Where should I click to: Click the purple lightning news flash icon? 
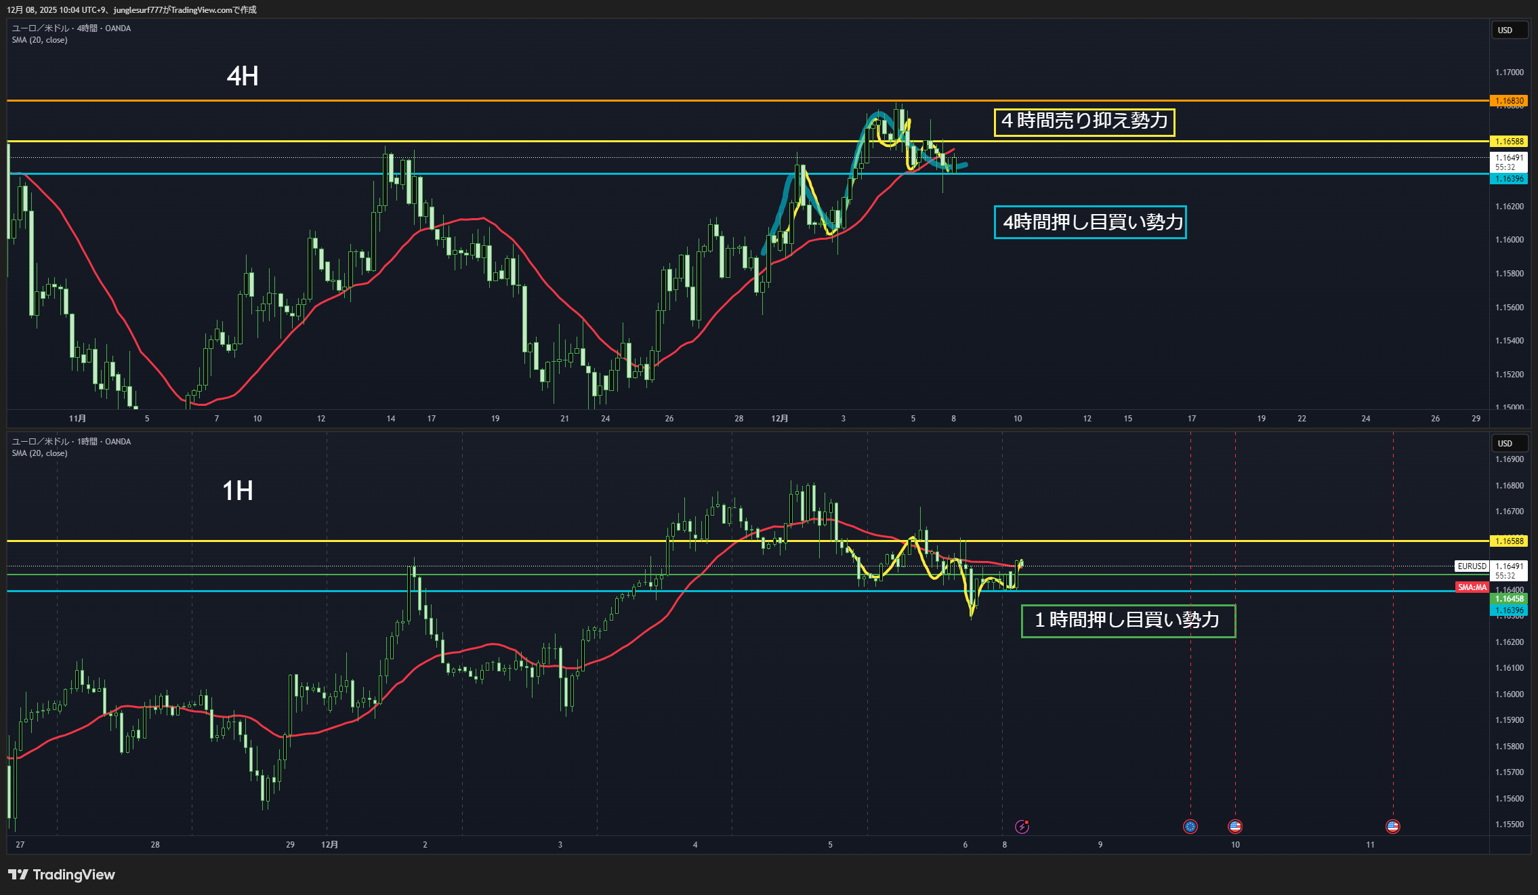pyautogui.click(x=1022, y=826)
